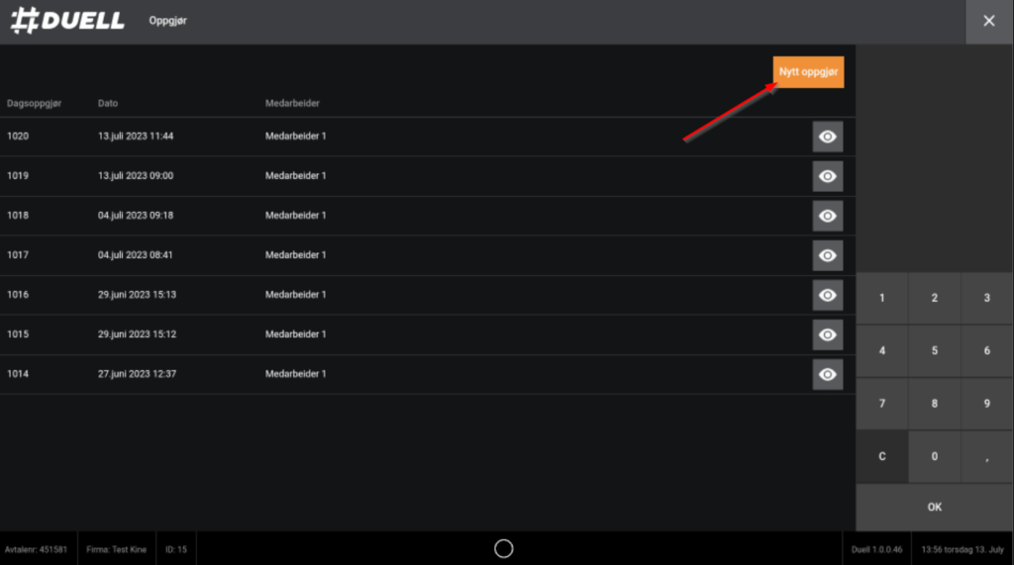Tap keypad digit 2
The width and height of the screenshot is (1014, 565).
point(934,298)
